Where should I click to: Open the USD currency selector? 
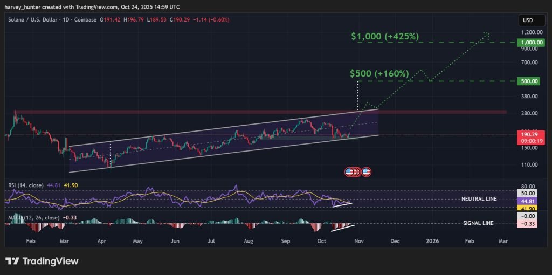(x=527, y=20)
